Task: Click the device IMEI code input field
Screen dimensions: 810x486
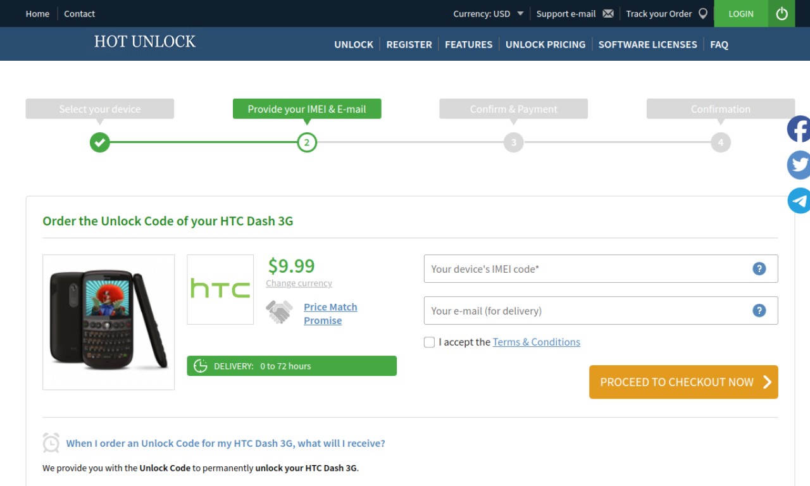Action: click(601, 268)
